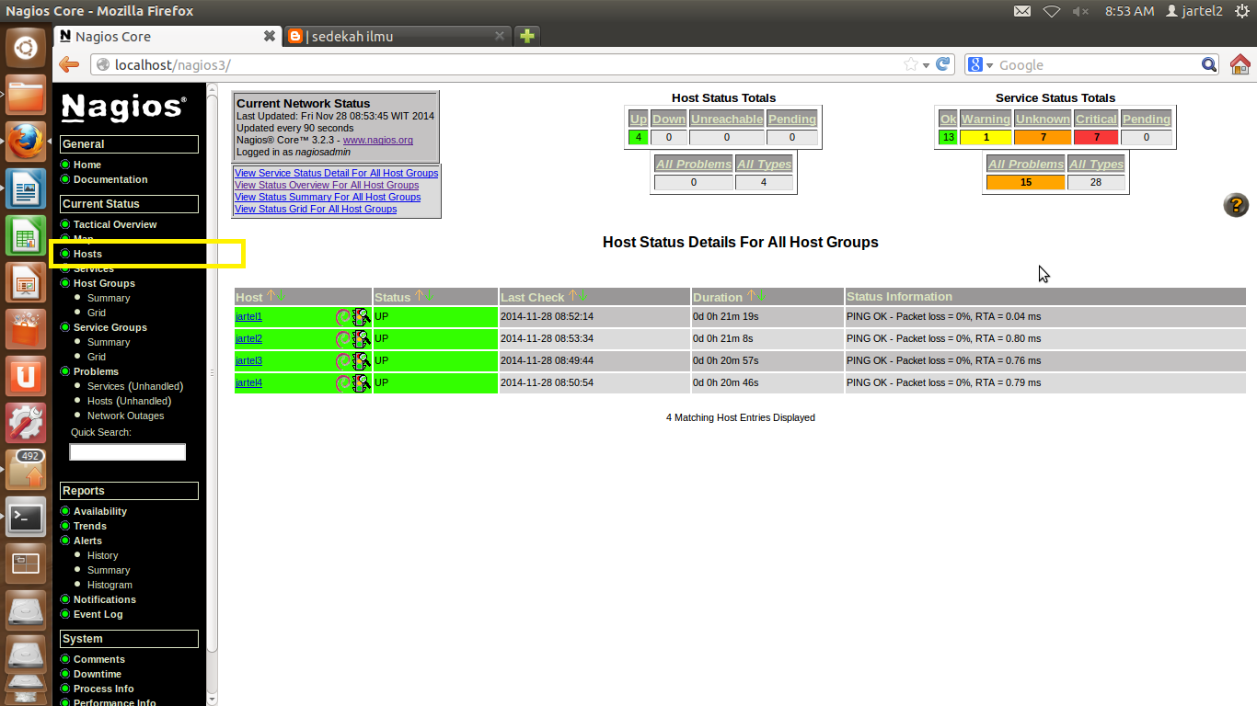Image resolution: width=1257 pixels, height=706 pixels.
Task: Open the traffic-light status icon for jartel4
Action: click(361, 382)
